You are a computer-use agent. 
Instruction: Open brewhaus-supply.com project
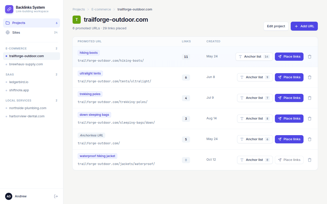pos(31,64)
